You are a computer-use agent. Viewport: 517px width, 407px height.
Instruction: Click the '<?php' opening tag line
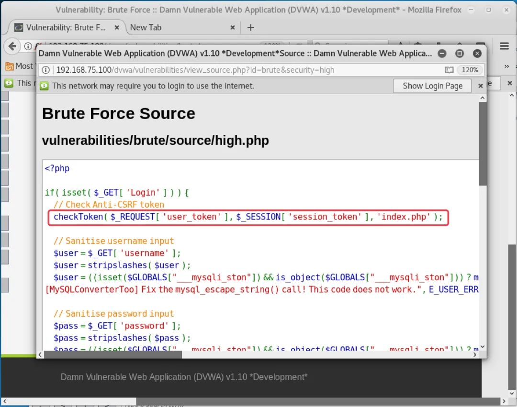57,168
